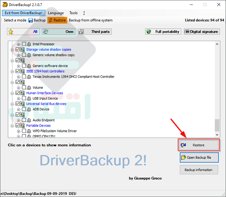Check the Audio Endpoint checkbox
This screenshot has height=197, width=226.
24,120
